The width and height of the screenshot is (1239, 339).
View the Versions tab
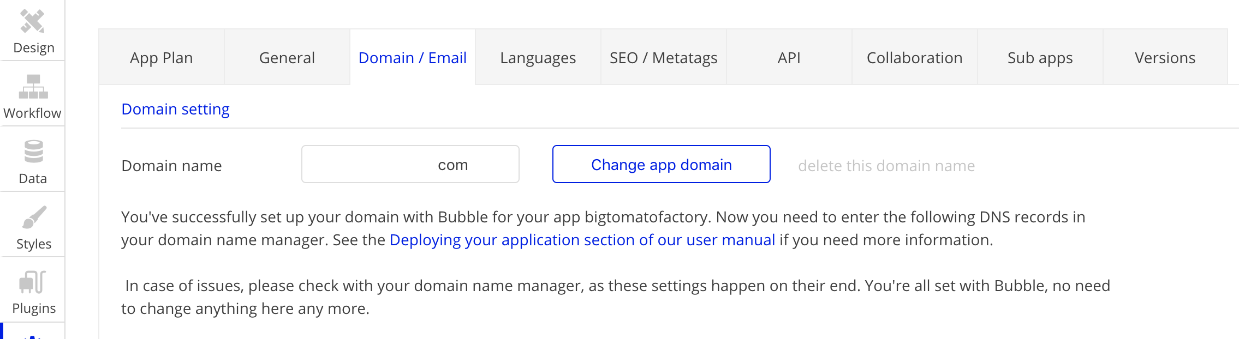click(x=1165, y=58)
